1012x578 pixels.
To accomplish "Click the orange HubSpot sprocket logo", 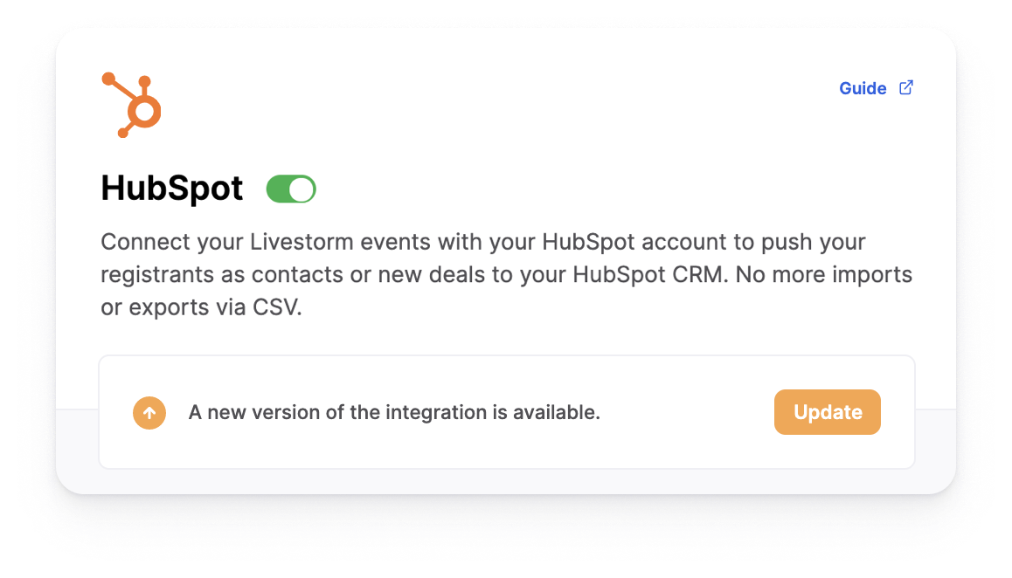I will tap(132, 105).
